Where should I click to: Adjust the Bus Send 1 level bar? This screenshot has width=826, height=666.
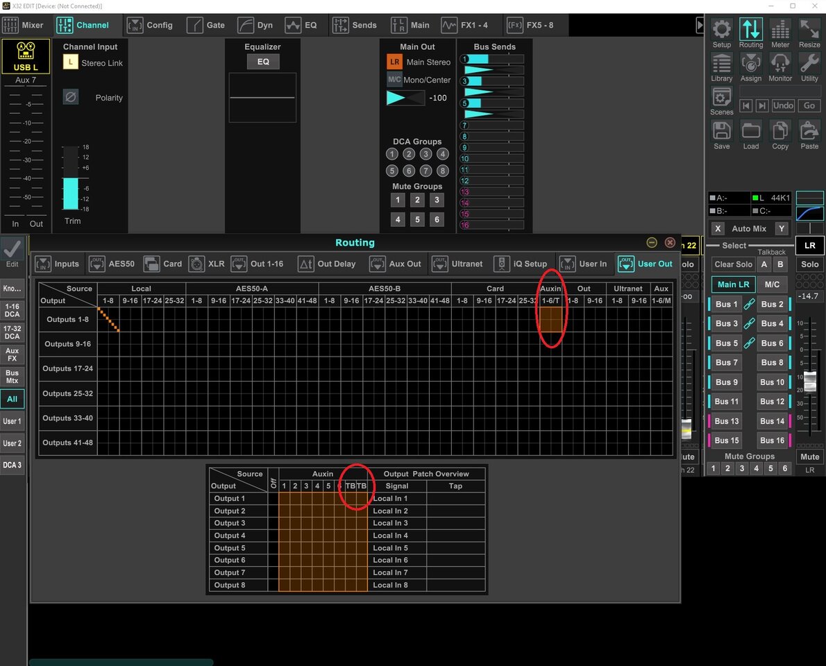(x=494, y=59)
